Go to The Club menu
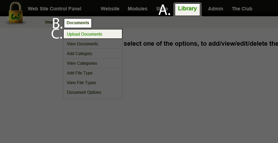 pos(242,9)
